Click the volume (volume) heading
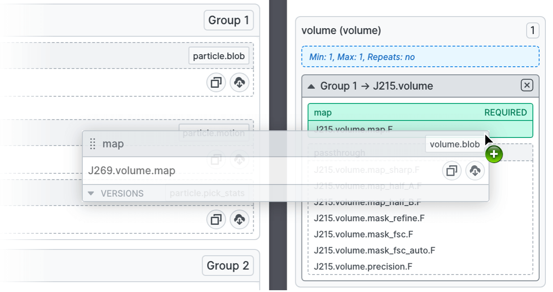The image size is (553, 292). (341, 31)
